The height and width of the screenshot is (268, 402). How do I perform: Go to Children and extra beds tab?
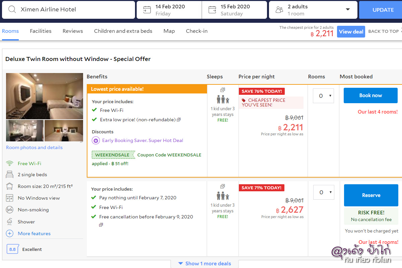coord(123,31)
